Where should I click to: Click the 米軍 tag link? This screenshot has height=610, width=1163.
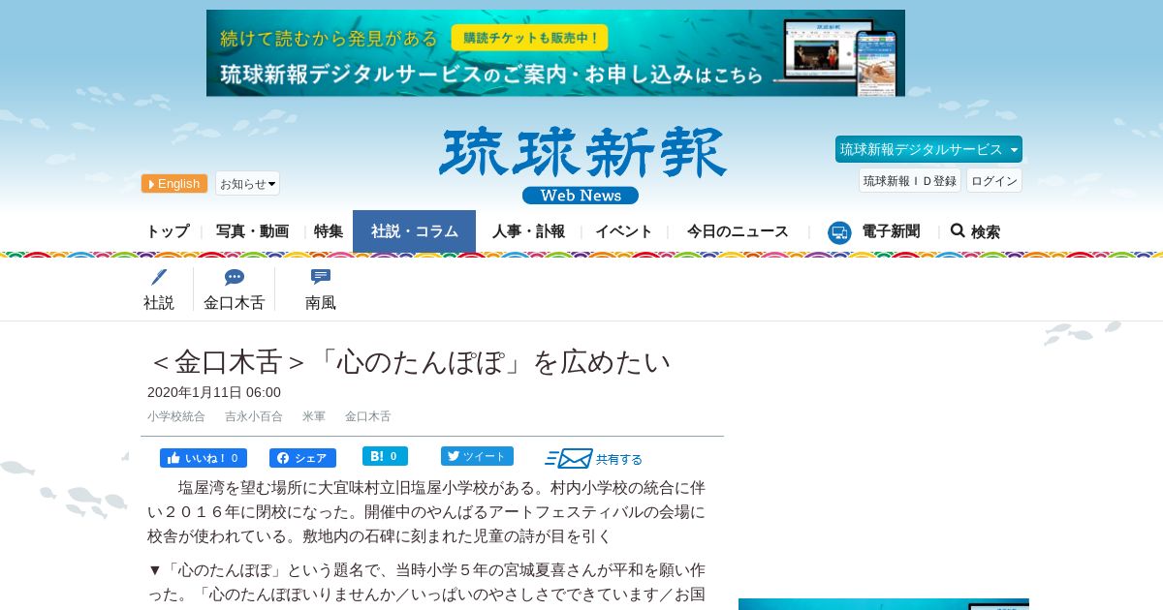click(x=314, y=416)
